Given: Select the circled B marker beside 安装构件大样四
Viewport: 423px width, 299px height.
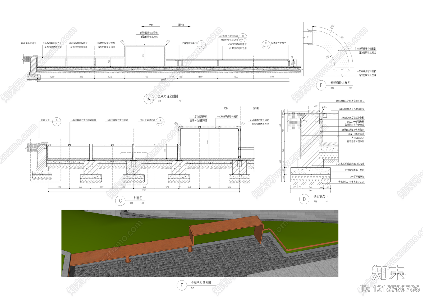Looking at the screenshot, I should [321, 85].
